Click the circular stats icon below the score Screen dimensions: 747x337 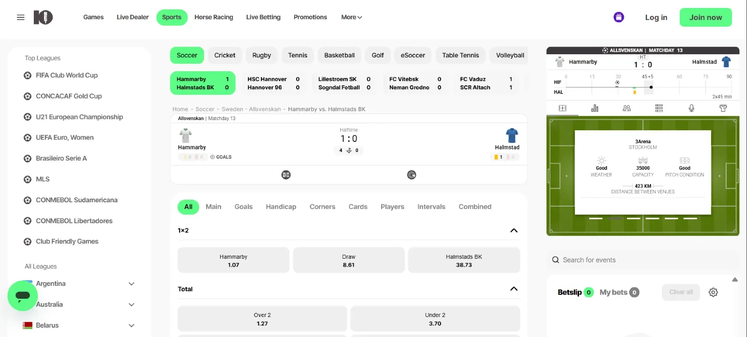pyautogui.click(x=412, y=175)
